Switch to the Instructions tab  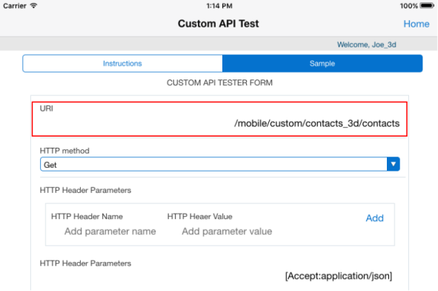[122, 64]
